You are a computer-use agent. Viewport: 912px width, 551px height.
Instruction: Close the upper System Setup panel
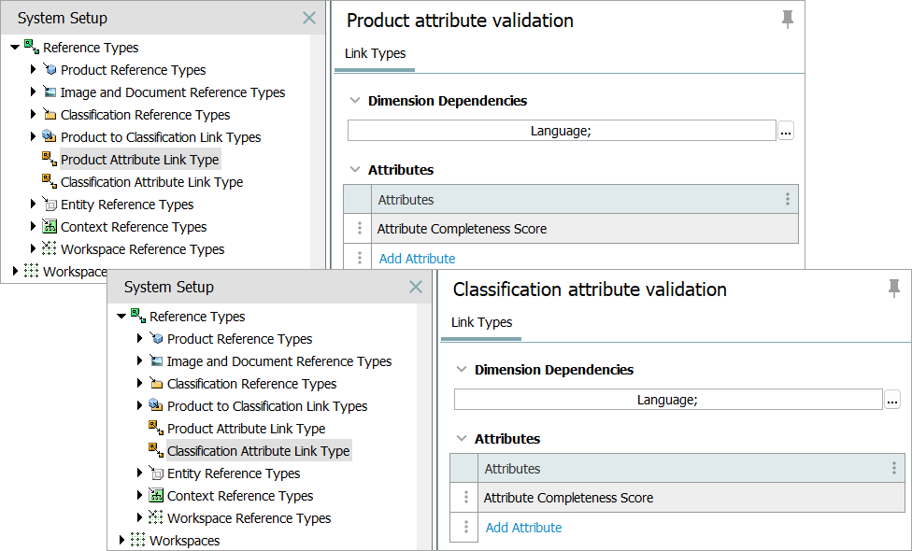pos(309,18)
